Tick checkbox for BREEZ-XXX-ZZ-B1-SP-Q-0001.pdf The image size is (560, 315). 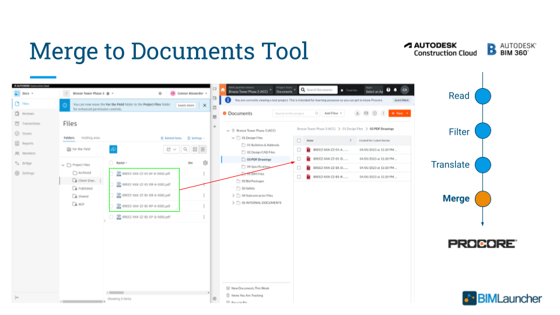(111, 217)
